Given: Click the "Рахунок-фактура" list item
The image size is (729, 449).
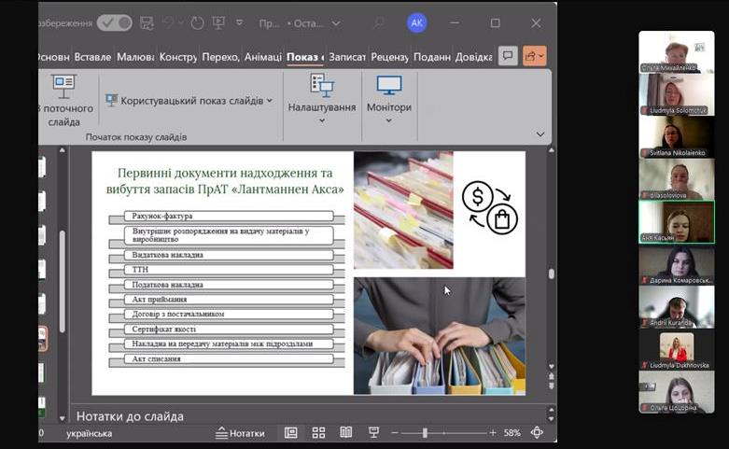Looking at the screenshot, I should click(229, 216).
